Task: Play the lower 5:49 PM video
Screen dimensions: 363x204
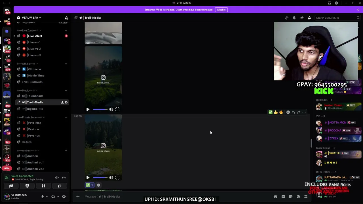Action: pyautogui.click(x=88, y=178)
